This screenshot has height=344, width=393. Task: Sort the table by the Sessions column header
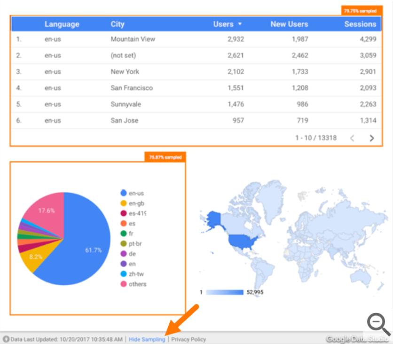point(360,24)
